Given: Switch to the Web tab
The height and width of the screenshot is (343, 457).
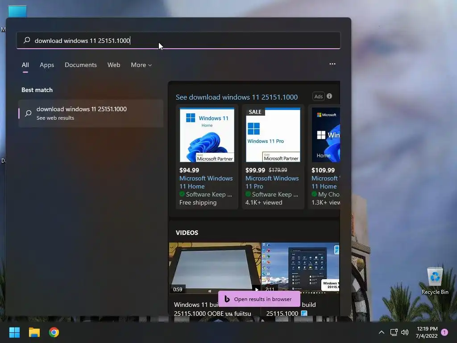Looking at the screenshot, I should click(114, 65).
